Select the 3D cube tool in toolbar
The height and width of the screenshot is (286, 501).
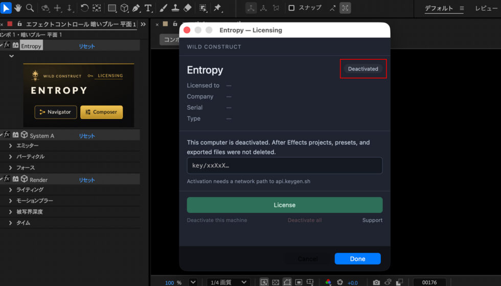coord(124,8)
